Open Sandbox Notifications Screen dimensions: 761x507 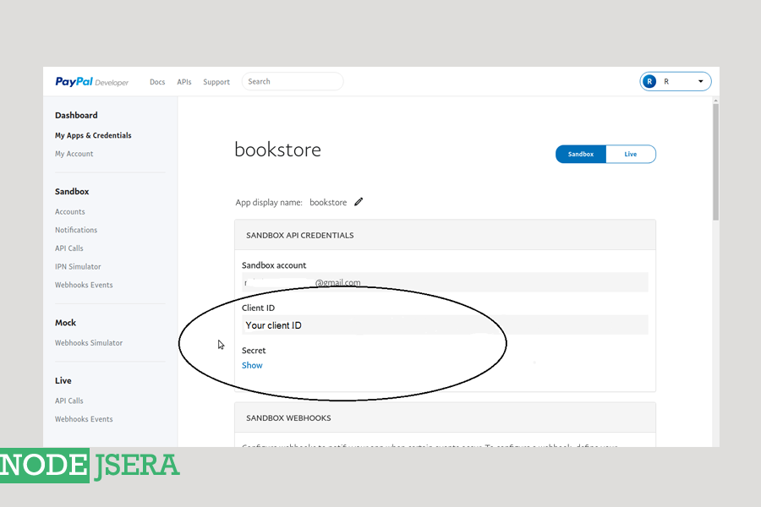(76, 230)
